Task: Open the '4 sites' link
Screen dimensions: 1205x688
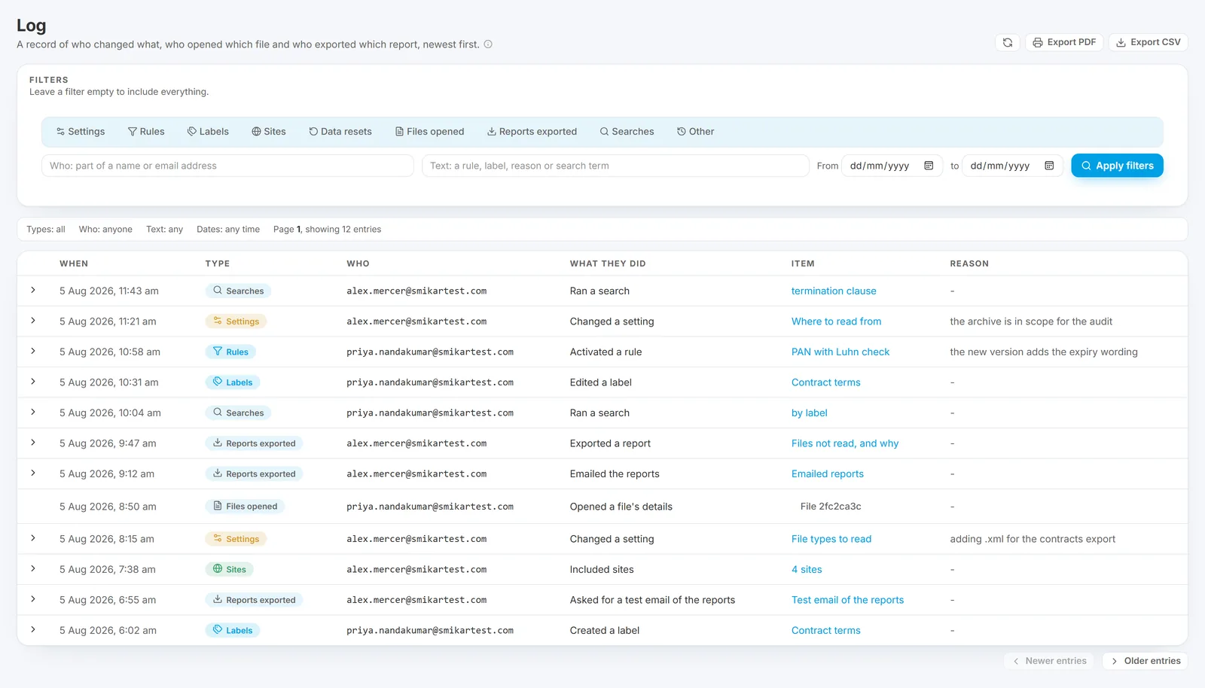Action: 807,570
